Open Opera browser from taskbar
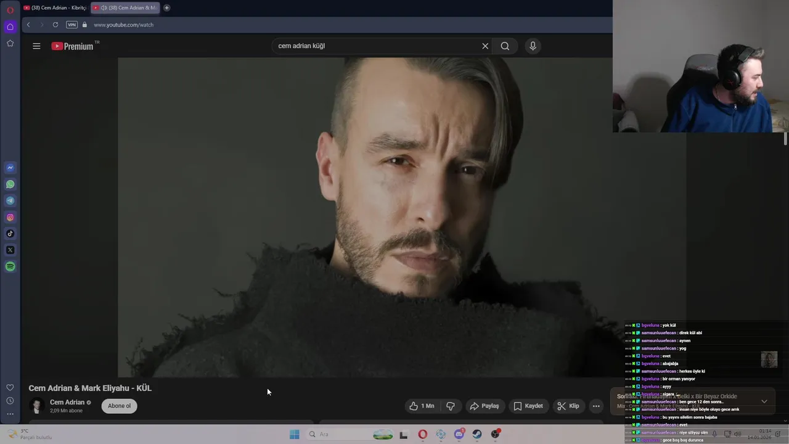789x444 pixels. point(422,434)
